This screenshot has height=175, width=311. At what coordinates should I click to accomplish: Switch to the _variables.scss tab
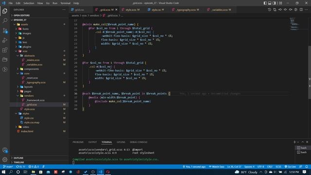click(x=219, y=10)
